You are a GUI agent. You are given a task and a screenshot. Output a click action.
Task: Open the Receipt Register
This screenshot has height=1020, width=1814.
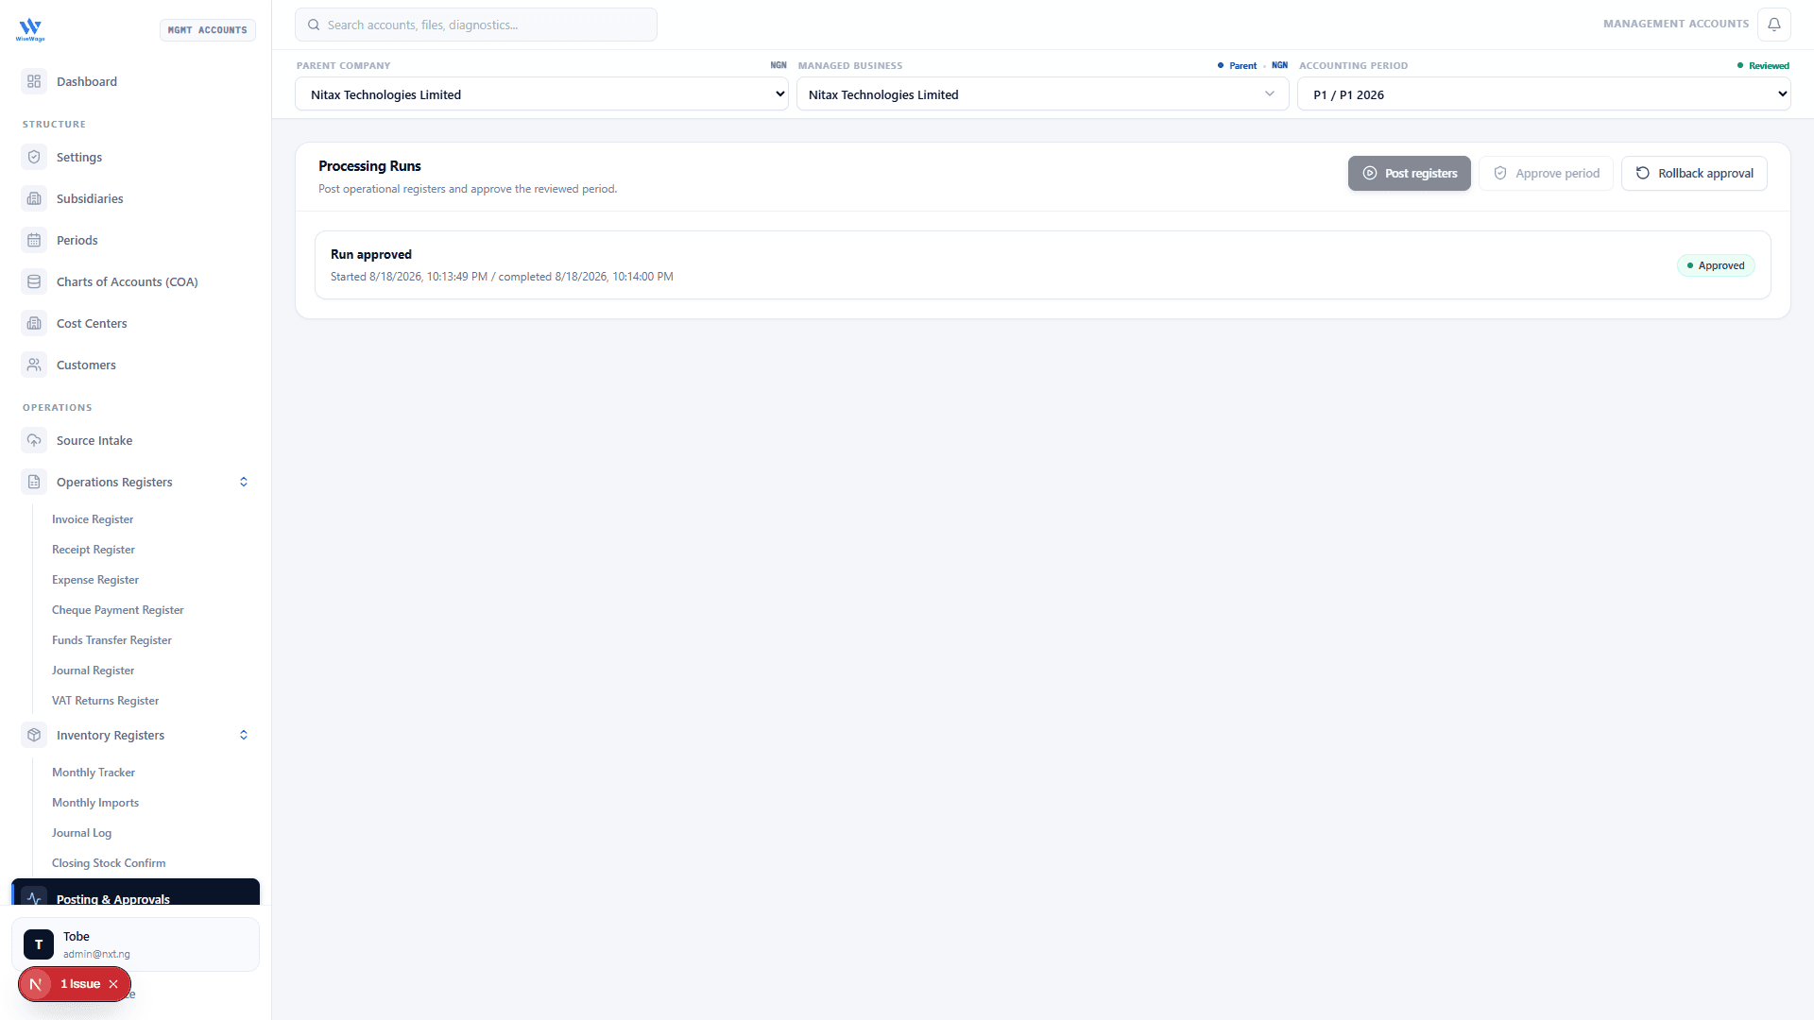click(94, 550)
